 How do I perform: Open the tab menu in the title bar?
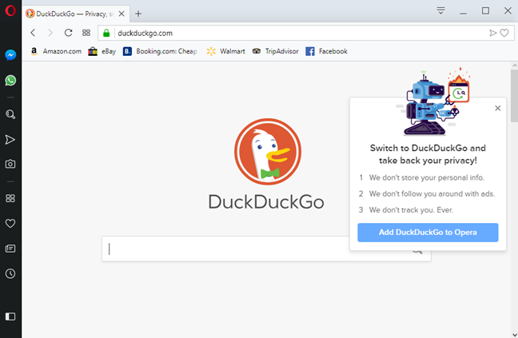pos(440,11)
